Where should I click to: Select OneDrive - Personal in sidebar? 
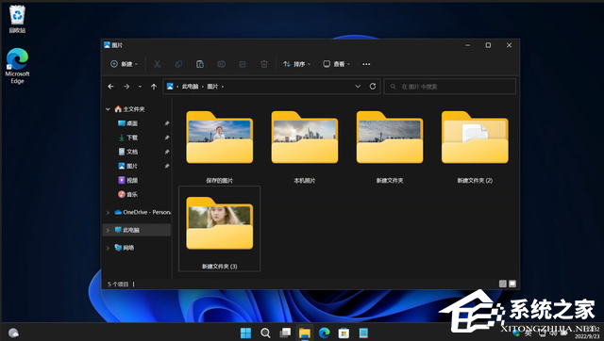tap(143, 212)
